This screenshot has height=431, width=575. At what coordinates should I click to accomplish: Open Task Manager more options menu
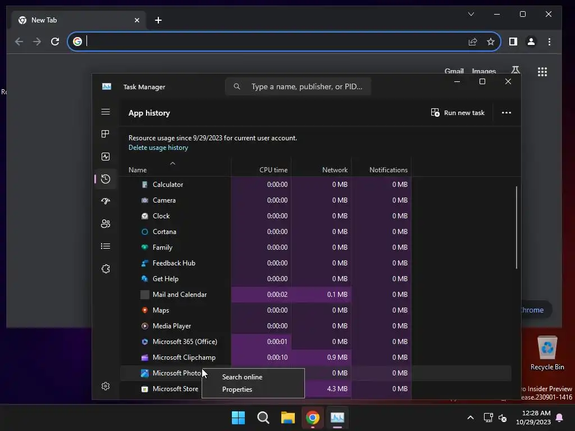coord(506,113)
